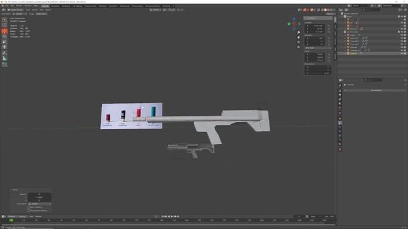Jump to timeline start frame

tap(163, 216)
